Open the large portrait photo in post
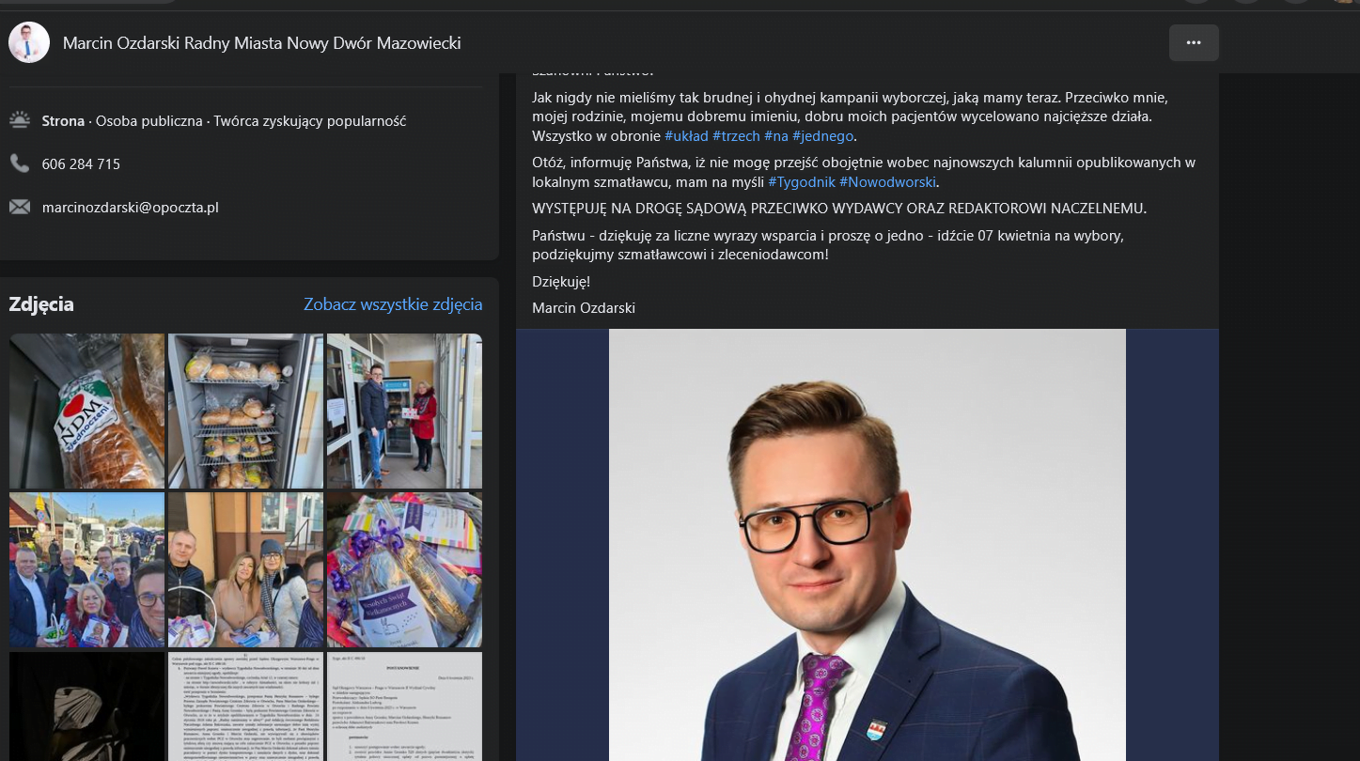Viewport: 1360px width, 761px height. coord(868,545)
